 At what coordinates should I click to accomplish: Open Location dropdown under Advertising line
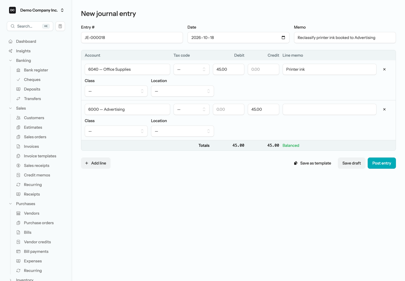[x=183, y=131]
